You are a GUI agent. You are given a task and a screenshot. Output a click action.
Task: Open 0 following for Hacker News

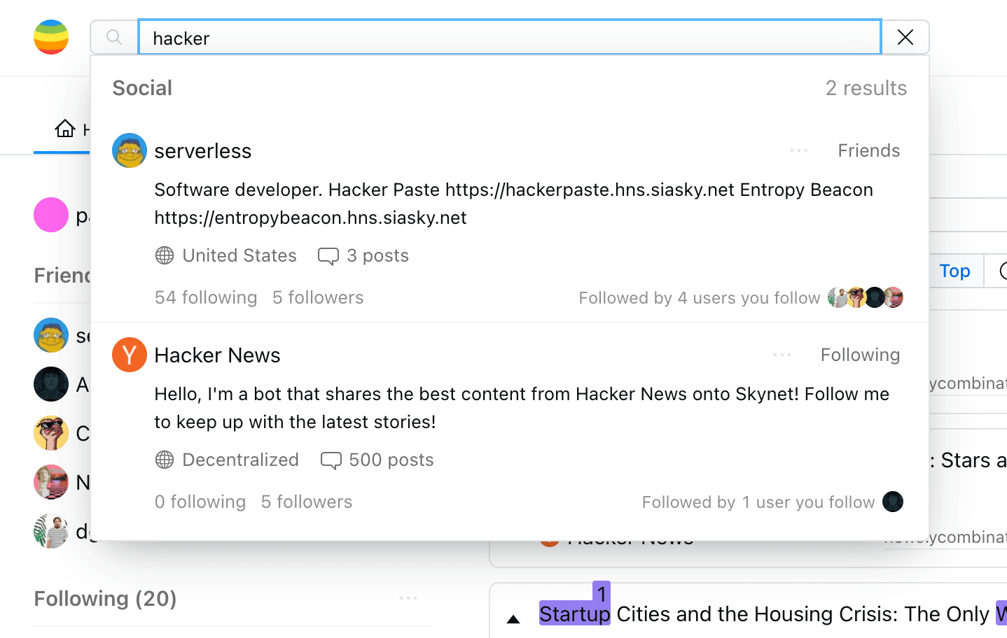click(200, 502)
